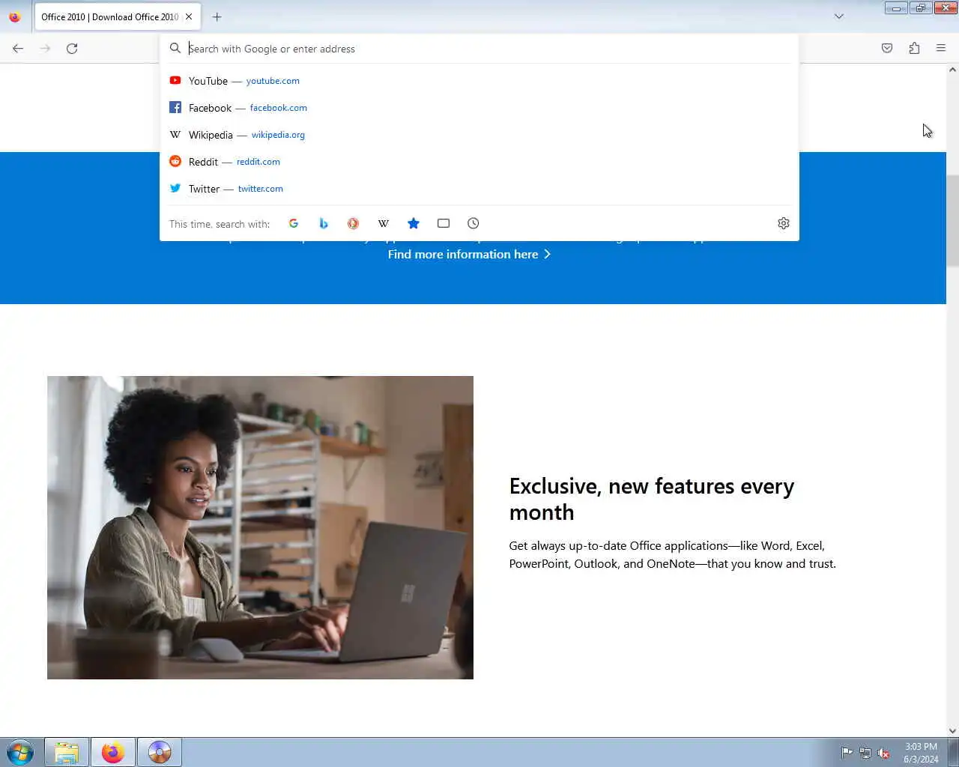Click the scrollbar down arrow
Screen dimensions: 959x767
click(952, 731)
